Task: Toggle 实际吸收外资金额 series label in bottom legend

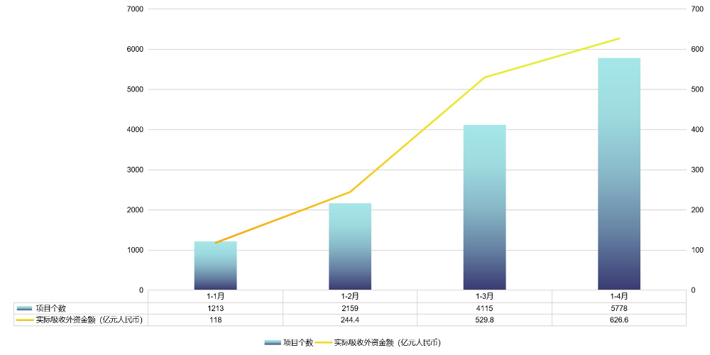Action: pyautogui.click(x=387, y=342)
